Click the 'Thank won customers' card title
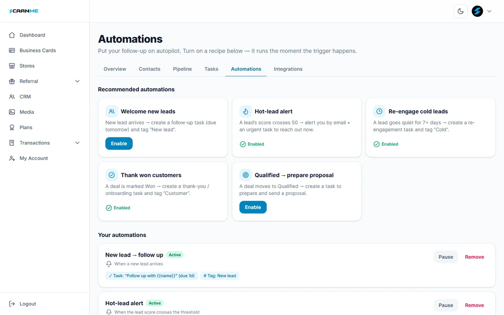 pos(151,175)
